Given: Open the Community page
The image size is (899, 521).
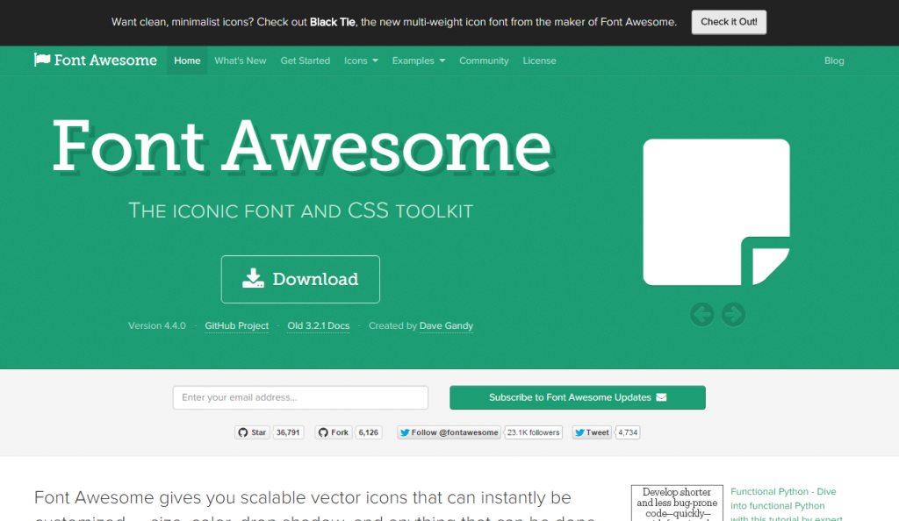Looking at the screenshot, I should 484,61.
